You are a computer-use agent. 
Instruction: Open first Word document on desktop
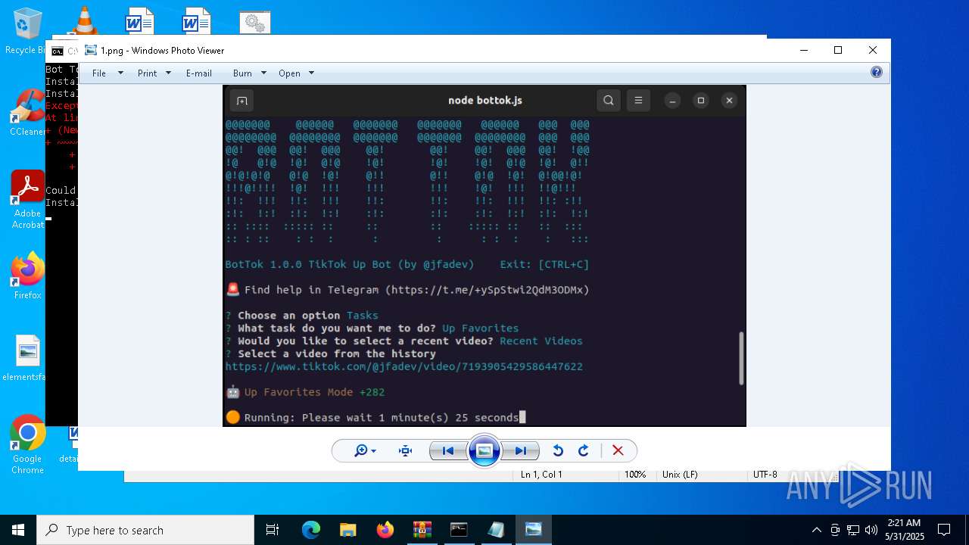(139, 21)
